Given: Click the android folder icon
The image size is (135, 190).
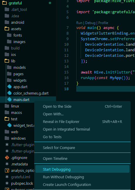Looking at the screenshot, I should tap(7, 22).
